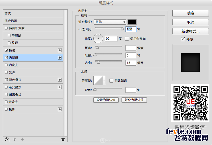Click the 新建样式... button
The image size is (212, 145).
tap(191, 31)
